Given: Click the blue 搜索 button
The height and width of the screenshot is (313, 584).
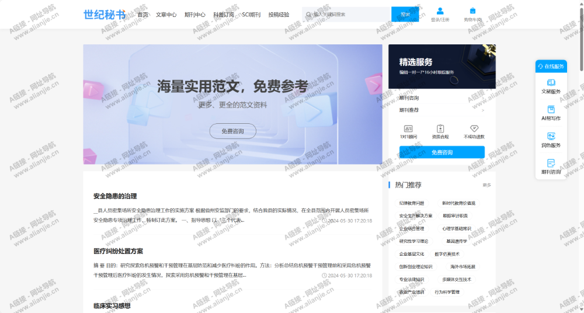Looking at the screenshot, I should point(405,15).
